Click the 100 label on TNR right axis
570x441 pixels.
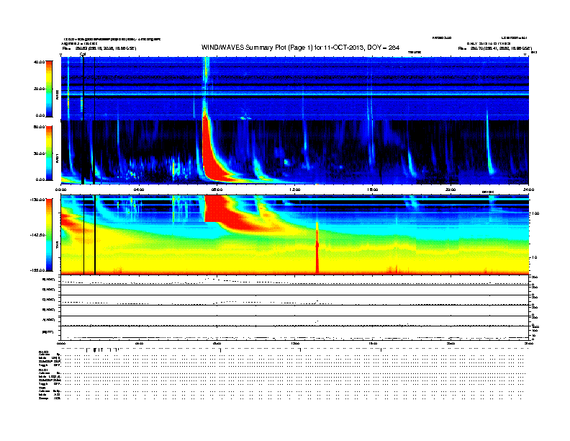click(x=535, y=213)
